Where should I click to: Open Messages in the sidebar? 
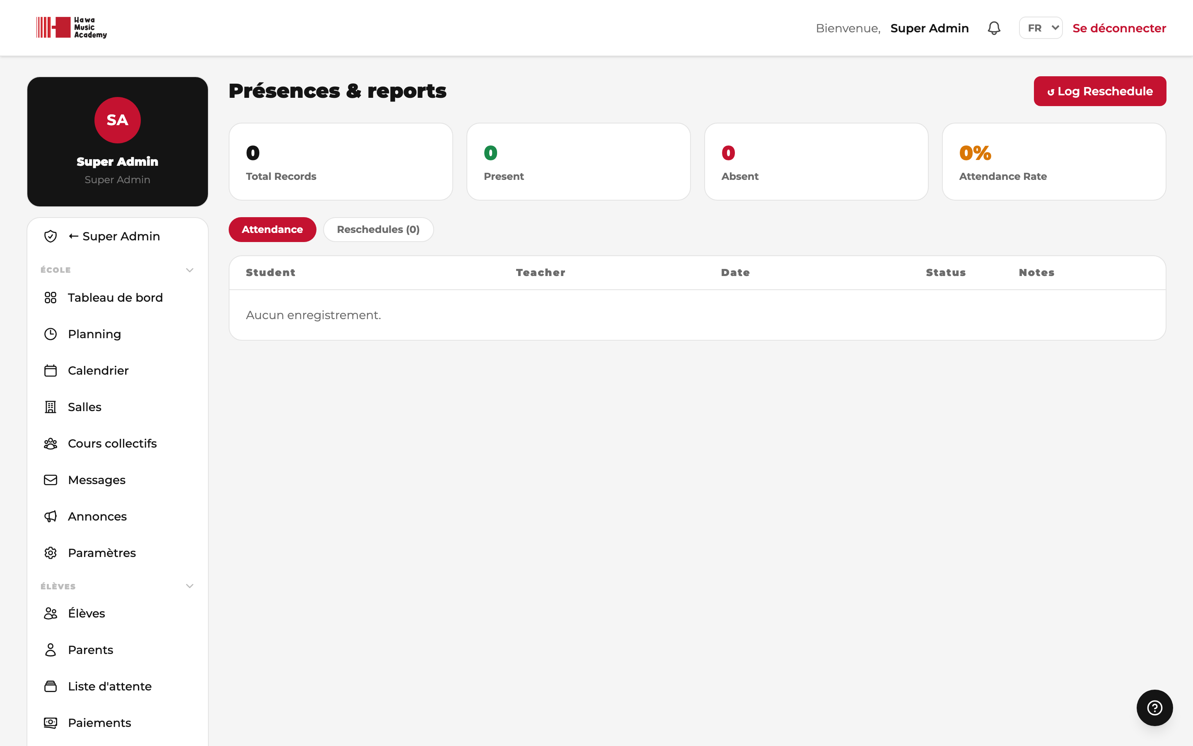click(x=117, y=480)
